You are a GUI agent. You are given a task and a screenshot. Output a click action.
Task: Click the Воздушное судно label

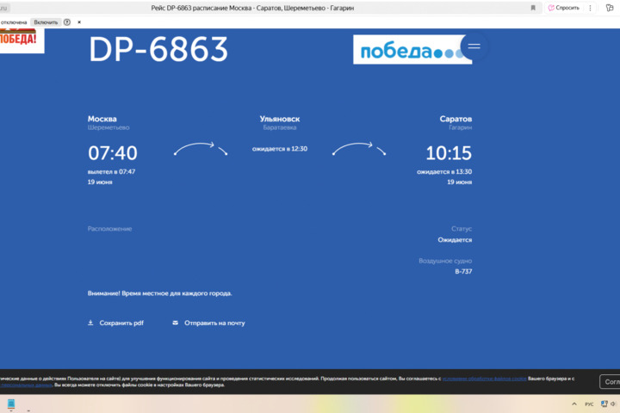coord(445,261)
